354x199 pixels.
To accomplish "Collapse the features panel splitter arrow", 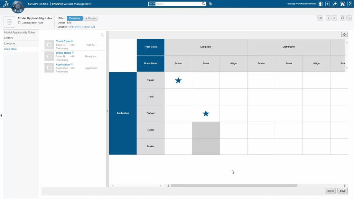I will (108, 111).
